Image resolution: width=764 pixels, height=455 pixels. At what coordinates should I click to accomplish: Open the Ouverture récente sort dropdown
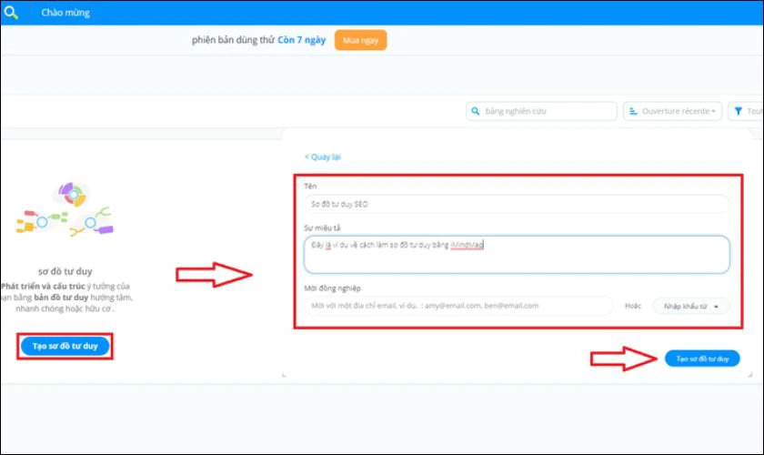(x=672, y=111)
